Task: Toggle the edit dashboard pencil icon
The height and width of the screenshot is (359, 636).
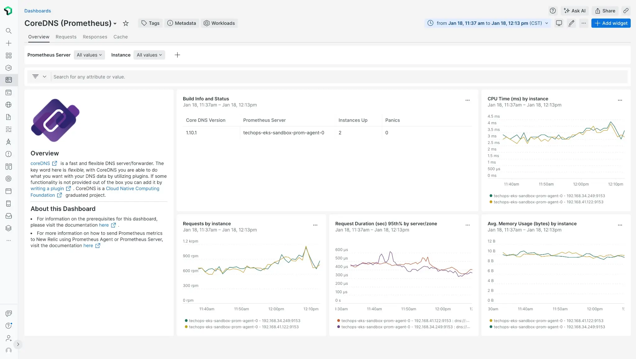Action: tap(571, 23)
